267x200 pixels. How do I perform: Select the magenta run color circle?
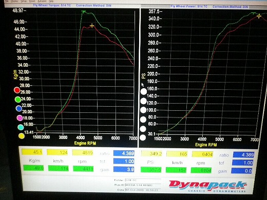[x=20, y=118]
